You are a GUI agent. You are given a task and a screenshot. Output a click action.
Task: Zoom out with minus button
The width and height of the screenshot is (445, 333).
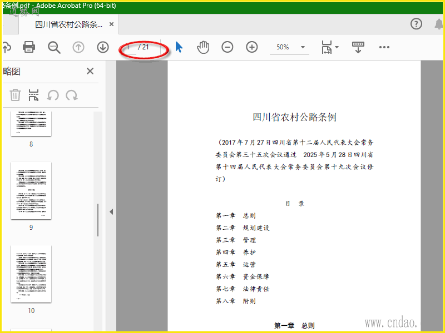[x=228, y=47]
